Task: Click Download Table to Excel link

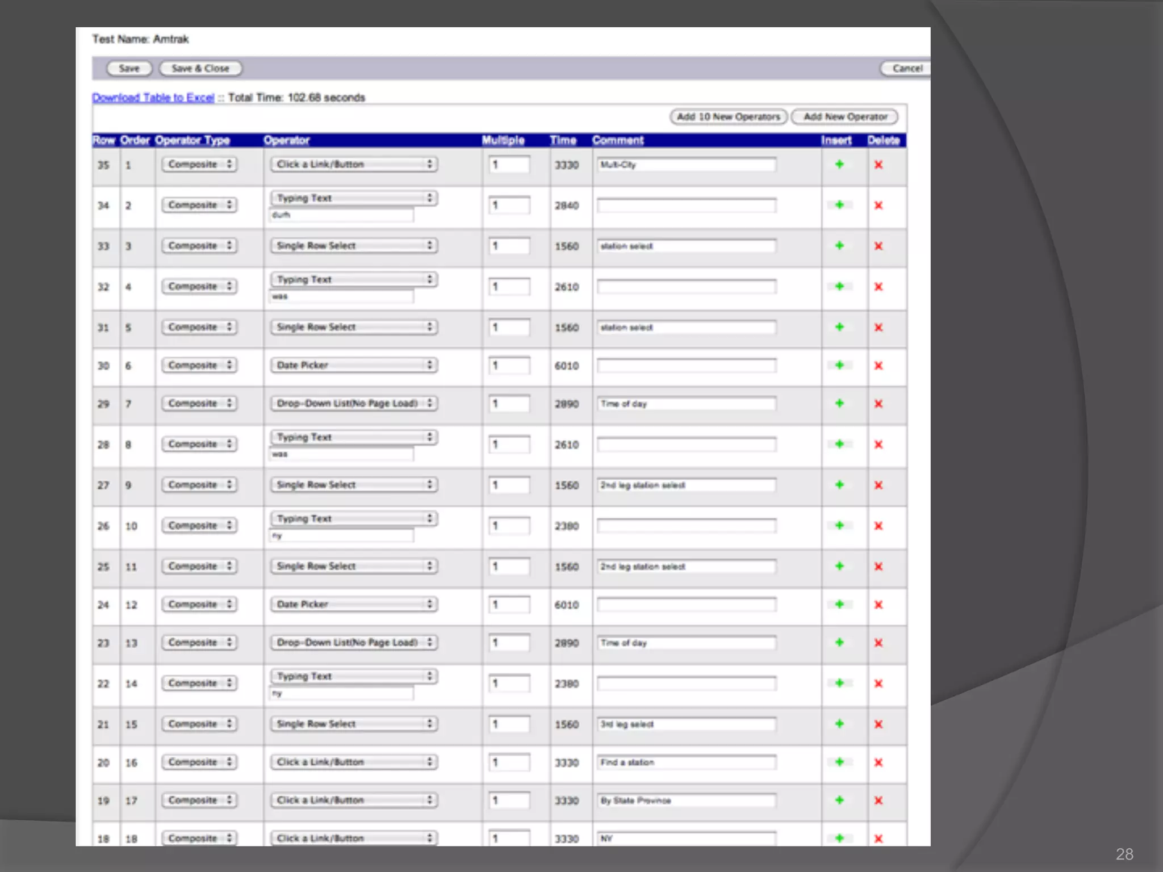Action: tap(153, 98)
